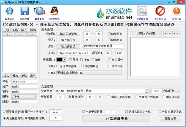Viewport: 186px width, 127px height.
Task: Enable 自动缩略图 option
Action: 82,66
